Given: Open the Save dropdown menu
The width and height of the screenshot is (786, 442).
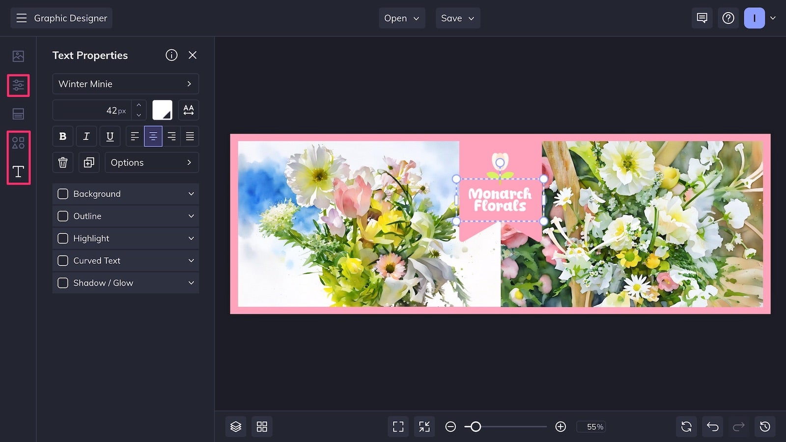Looking at the screenshot, I should (458, 18).
